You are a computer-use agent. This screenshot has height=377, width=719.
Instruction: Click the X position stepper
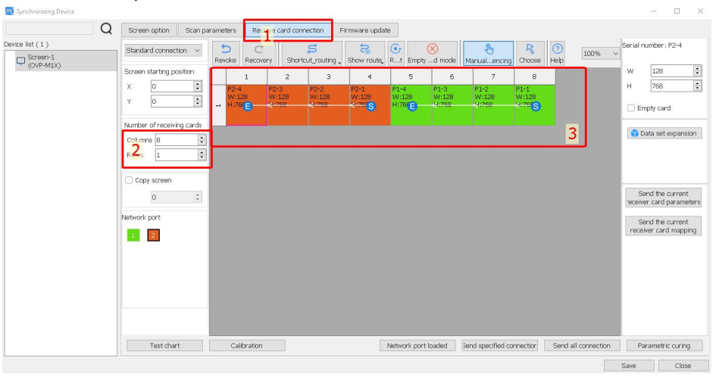click(x=198, y=86)
